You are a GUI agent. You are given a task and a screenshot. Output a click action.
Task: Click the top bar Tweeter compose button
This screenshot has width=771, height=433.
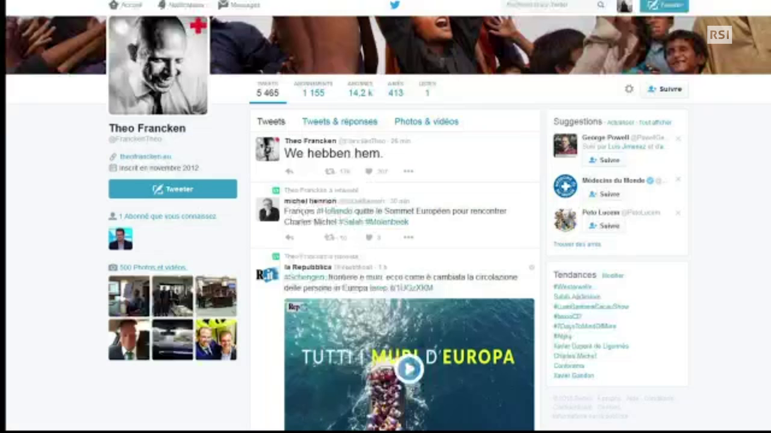664,5
